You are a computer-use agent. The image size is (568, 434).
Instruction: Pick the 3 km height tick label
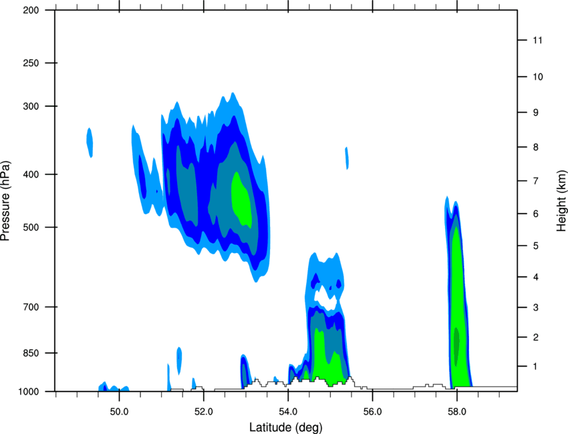[536, 307]
